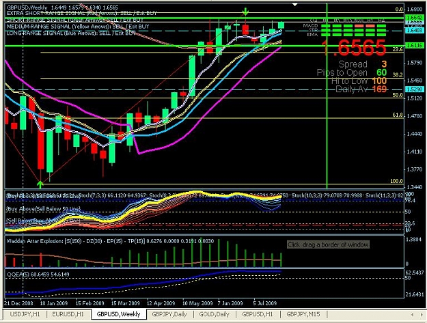Click the 15 Feb 2009 date label

89,303
